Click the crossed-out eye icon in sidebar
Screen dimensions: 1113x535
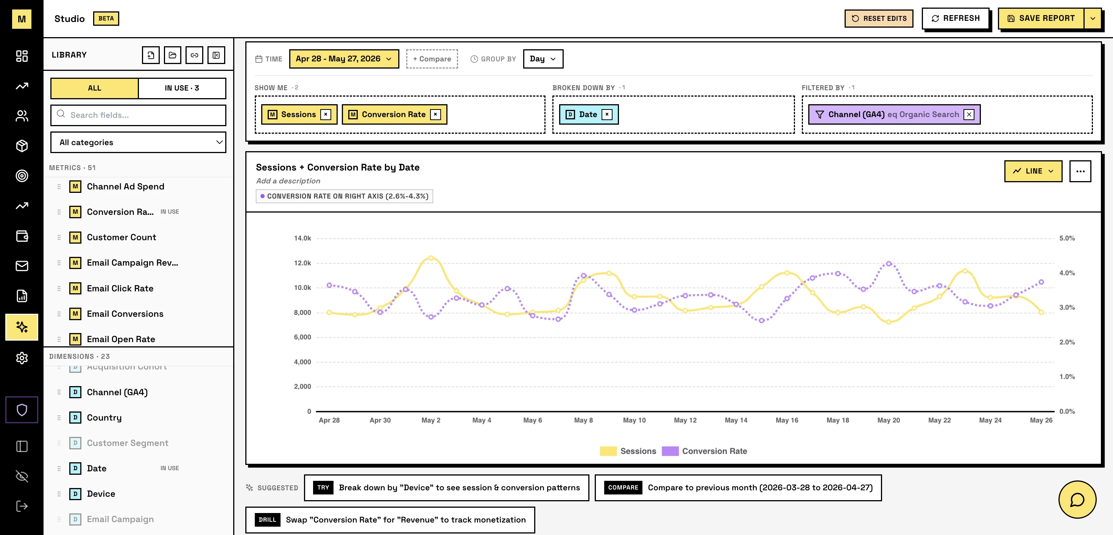22,476
